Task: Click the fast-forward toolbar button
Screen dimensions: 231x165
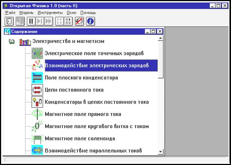Action: click(48, 21)
